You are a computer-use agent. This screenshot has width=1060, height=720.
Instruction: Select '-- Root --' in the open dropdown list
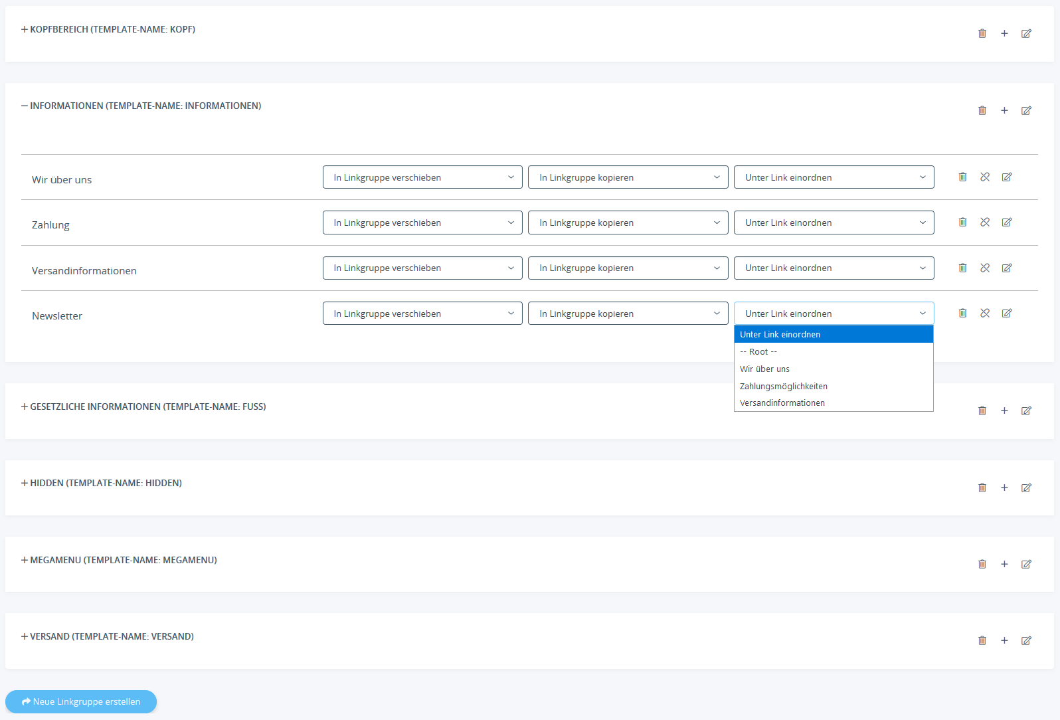tap(758, 352)
